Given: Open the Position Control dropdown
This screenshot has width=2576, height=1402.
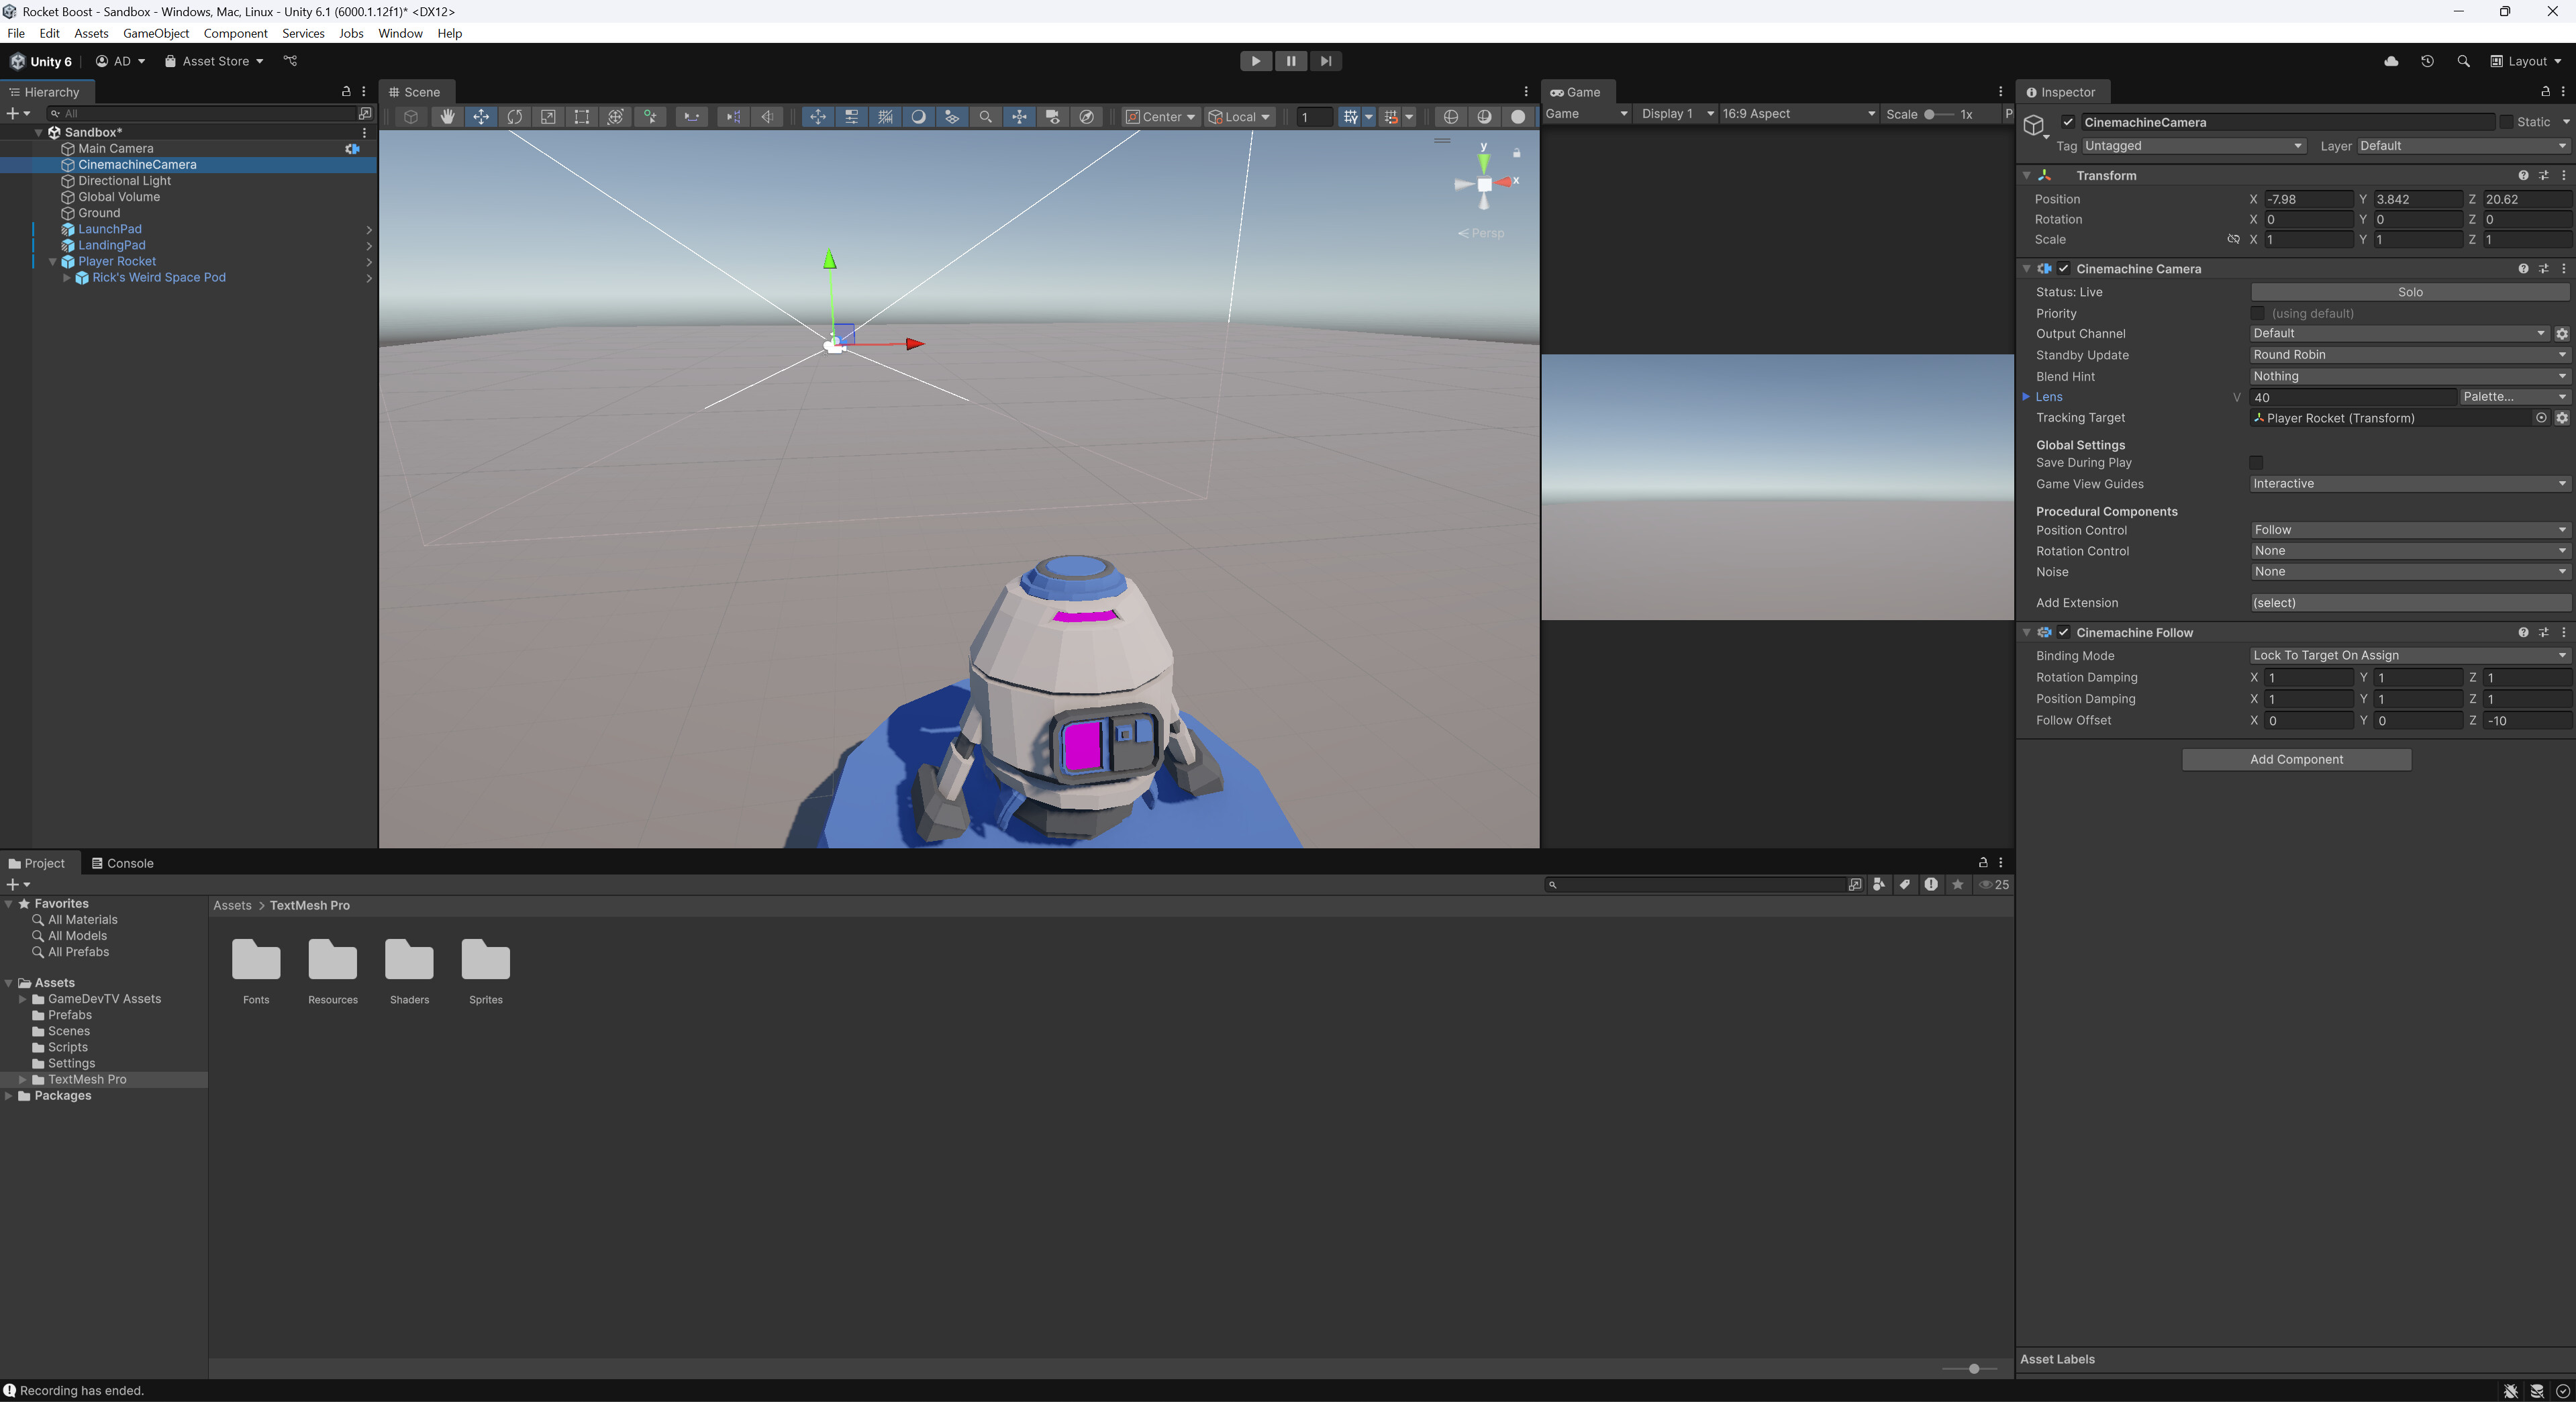Looking at the screenshot, I should (x=2409, y=530).
